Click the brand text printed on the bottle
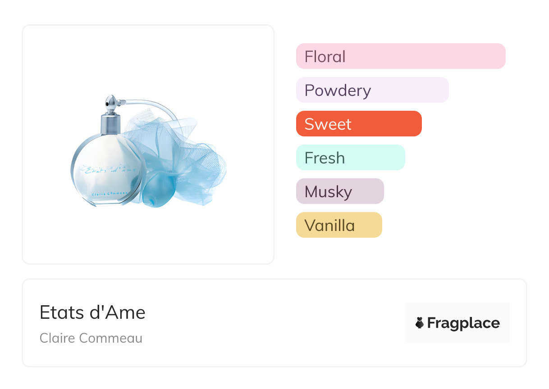 (109, 194)
